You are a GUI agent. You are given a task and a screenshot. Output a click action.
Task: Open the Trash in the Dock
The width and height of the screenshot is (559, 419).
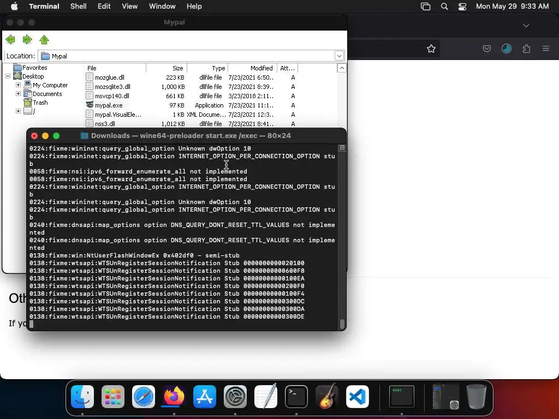tap(476, 397)
